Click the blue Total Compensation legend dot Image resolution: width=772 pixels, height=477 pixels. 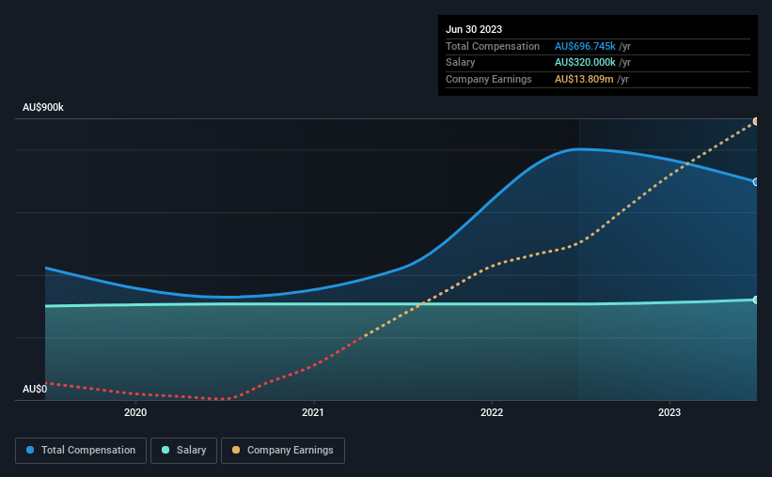click(30, 450)
